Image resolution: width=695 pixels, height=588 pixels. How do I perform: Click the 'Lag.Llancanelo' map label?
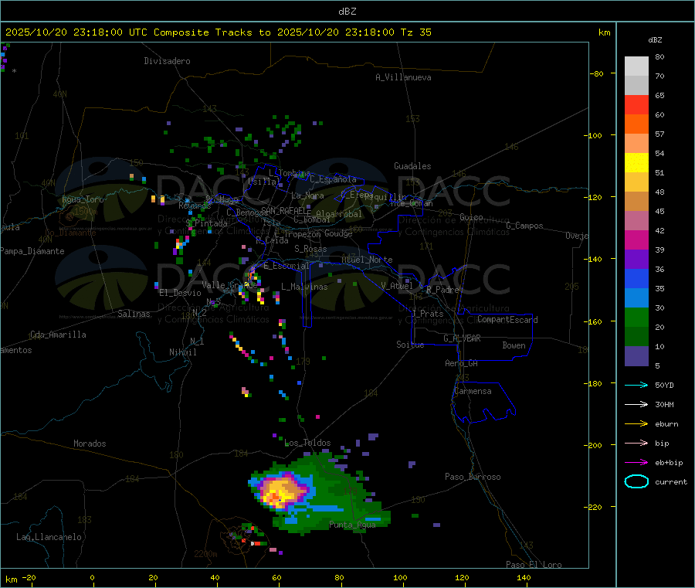49,537
